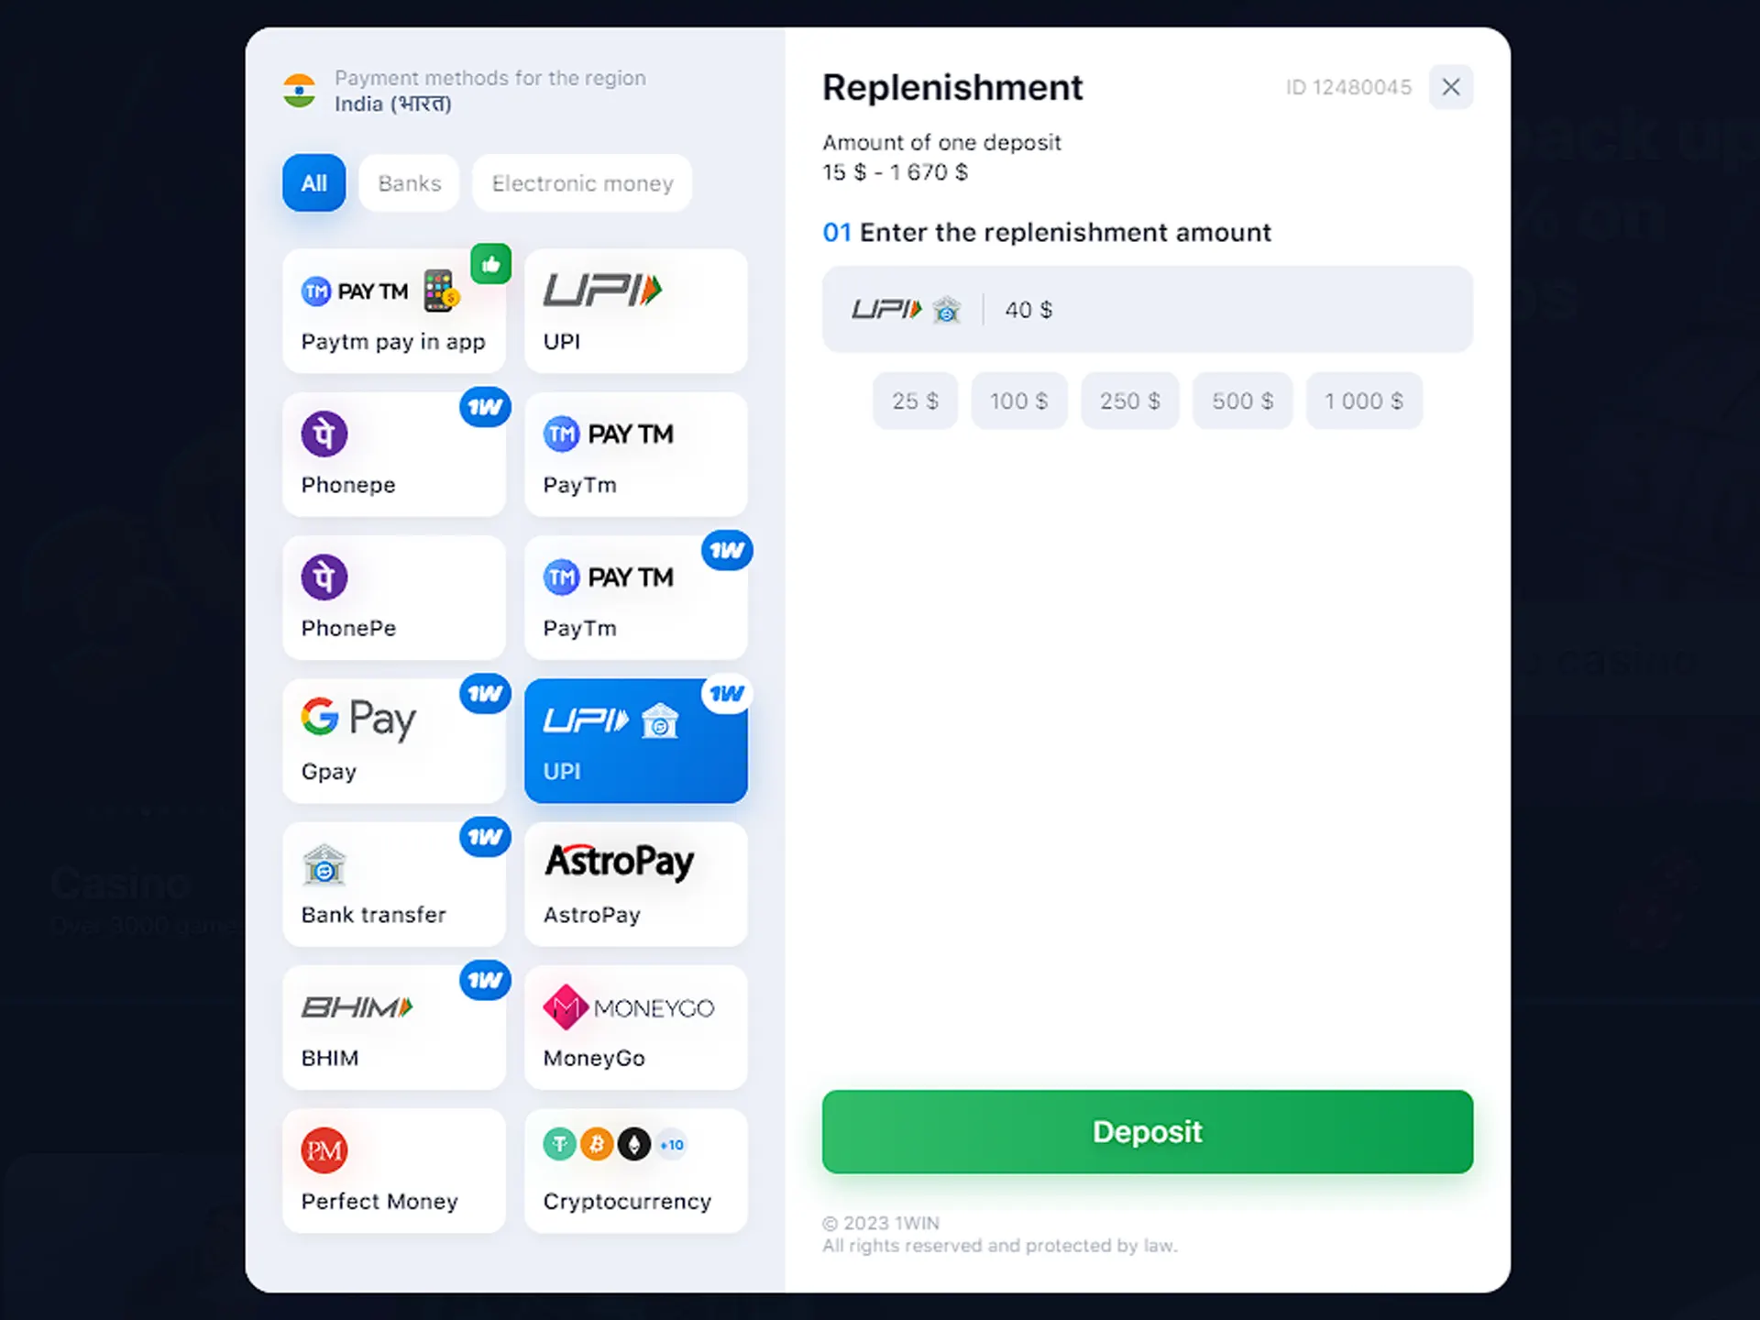Switch to the Banks filter tab

410,181
